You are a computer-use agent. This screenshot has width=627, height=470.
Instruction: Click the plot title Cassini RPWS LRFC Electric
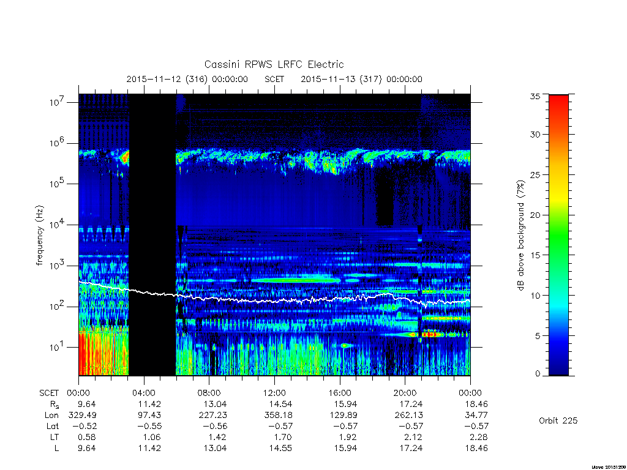(x=274, y=64)
